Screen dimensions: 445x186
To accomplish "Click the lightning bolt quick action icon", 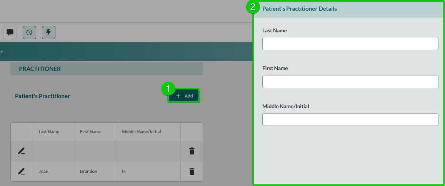I will (x=48, y=32).
